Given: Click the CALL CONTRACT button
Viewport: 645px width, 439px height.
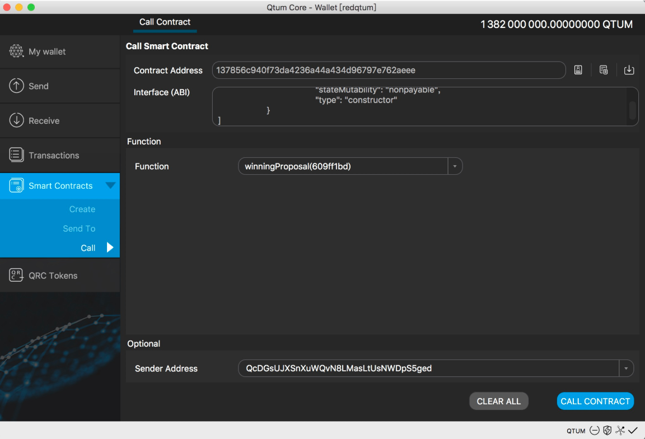Looking at the screenshot, I should click(x=595, y=401).
